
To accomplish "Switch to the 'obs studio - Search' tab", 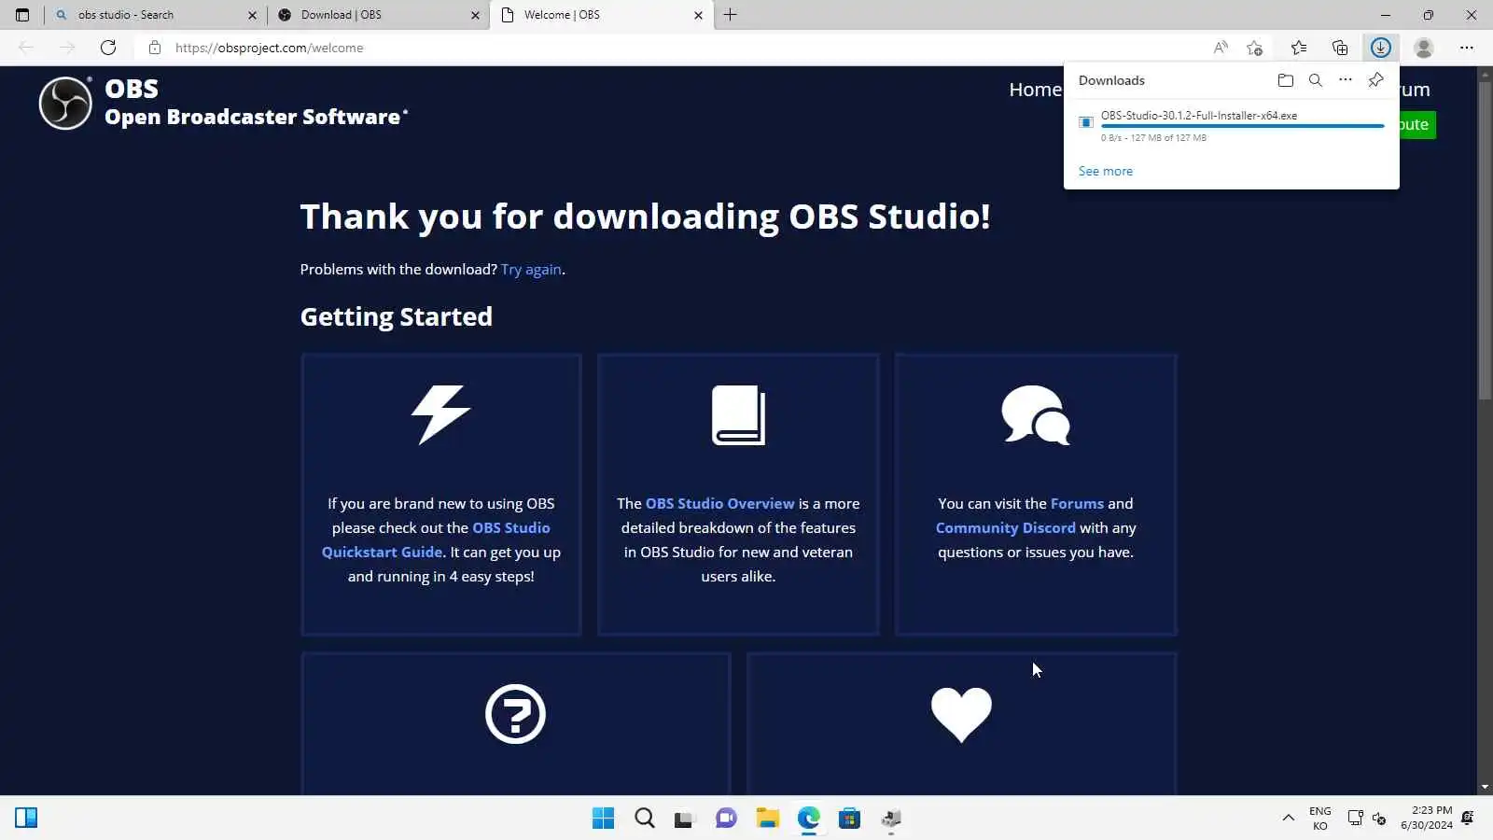I will (x=155, y=15).
